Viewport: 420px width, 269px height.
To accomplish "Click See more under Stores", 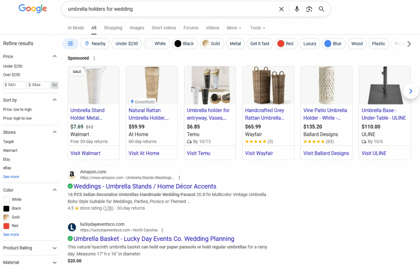I will (11, 176).
